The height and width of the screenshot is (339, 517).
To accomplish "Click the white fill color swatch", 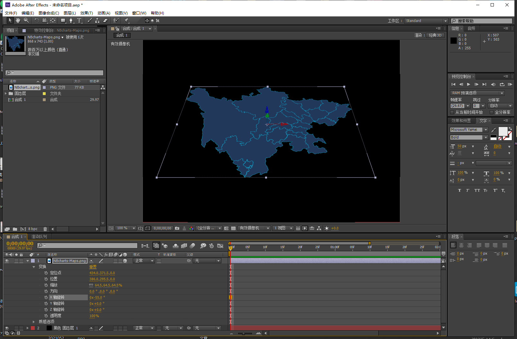I will click(x=503, y=131).
